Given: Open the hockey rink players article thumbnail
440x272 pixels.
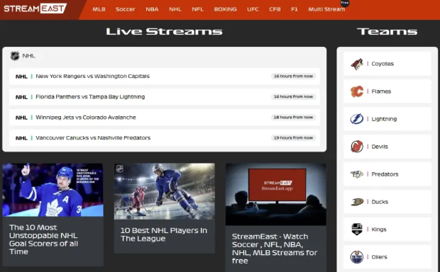Looking at the screenshot, I should 165,191.
